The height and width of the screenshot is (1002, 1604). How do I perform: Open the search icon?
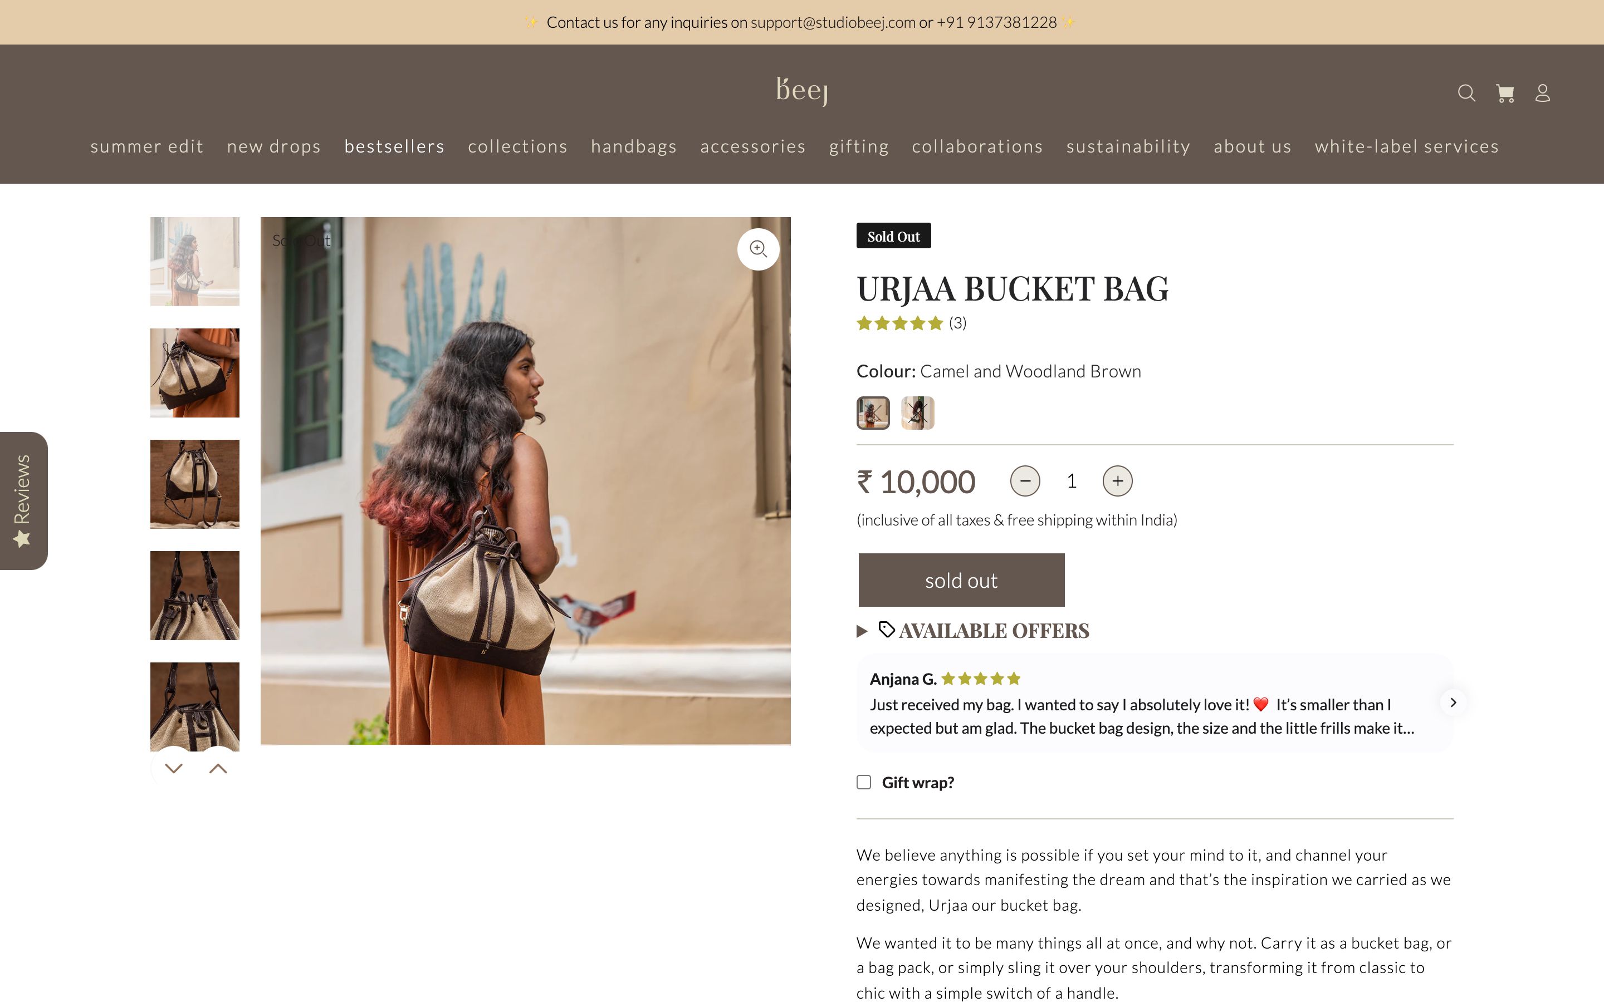1466,94
